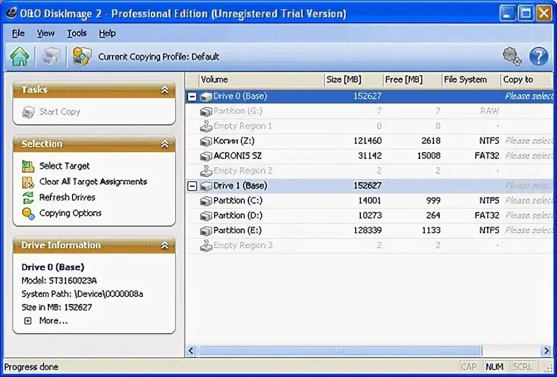Collapse the Drive 1 (Base) tree node
This screenshot has height=377, width=557.
[192, 186]
